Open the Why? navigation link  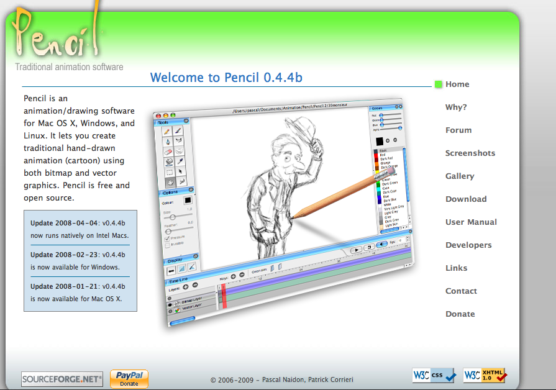tap(456, 107)
